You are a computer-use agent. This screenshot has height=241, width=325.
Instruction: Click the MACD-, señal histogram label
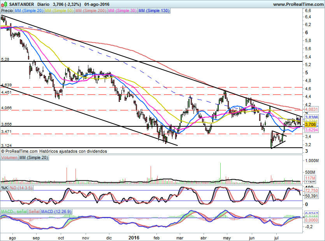pos(14,211)
